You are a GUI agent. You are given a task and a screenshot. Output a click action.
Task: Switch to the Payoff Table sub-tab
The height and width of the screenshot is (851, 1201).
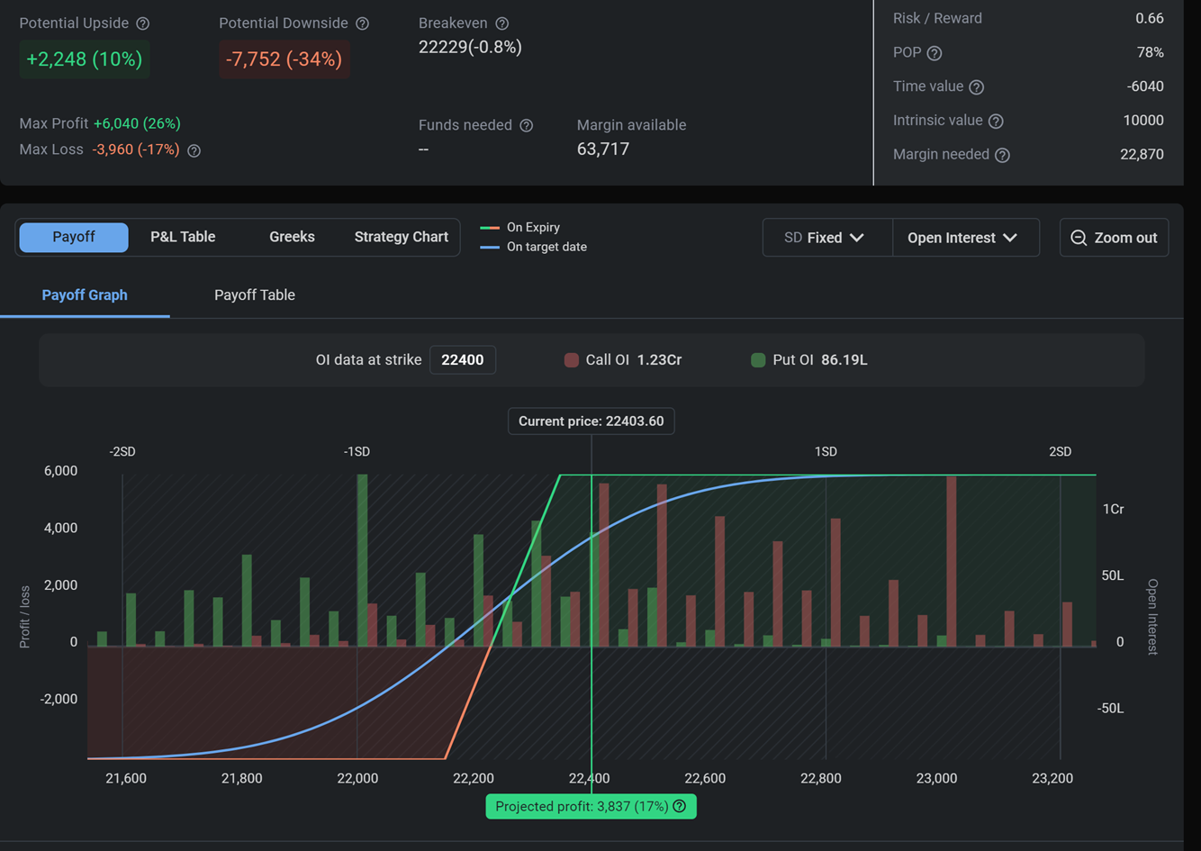[255, 295]
